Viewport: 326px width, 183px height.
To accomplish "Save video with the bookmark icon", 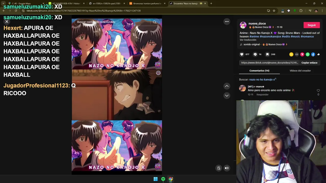I will click(x=267, y=54).
